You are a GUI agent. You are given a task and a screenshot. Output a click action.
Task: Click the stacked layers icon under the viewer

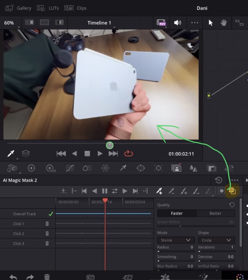tap(26, 153)
